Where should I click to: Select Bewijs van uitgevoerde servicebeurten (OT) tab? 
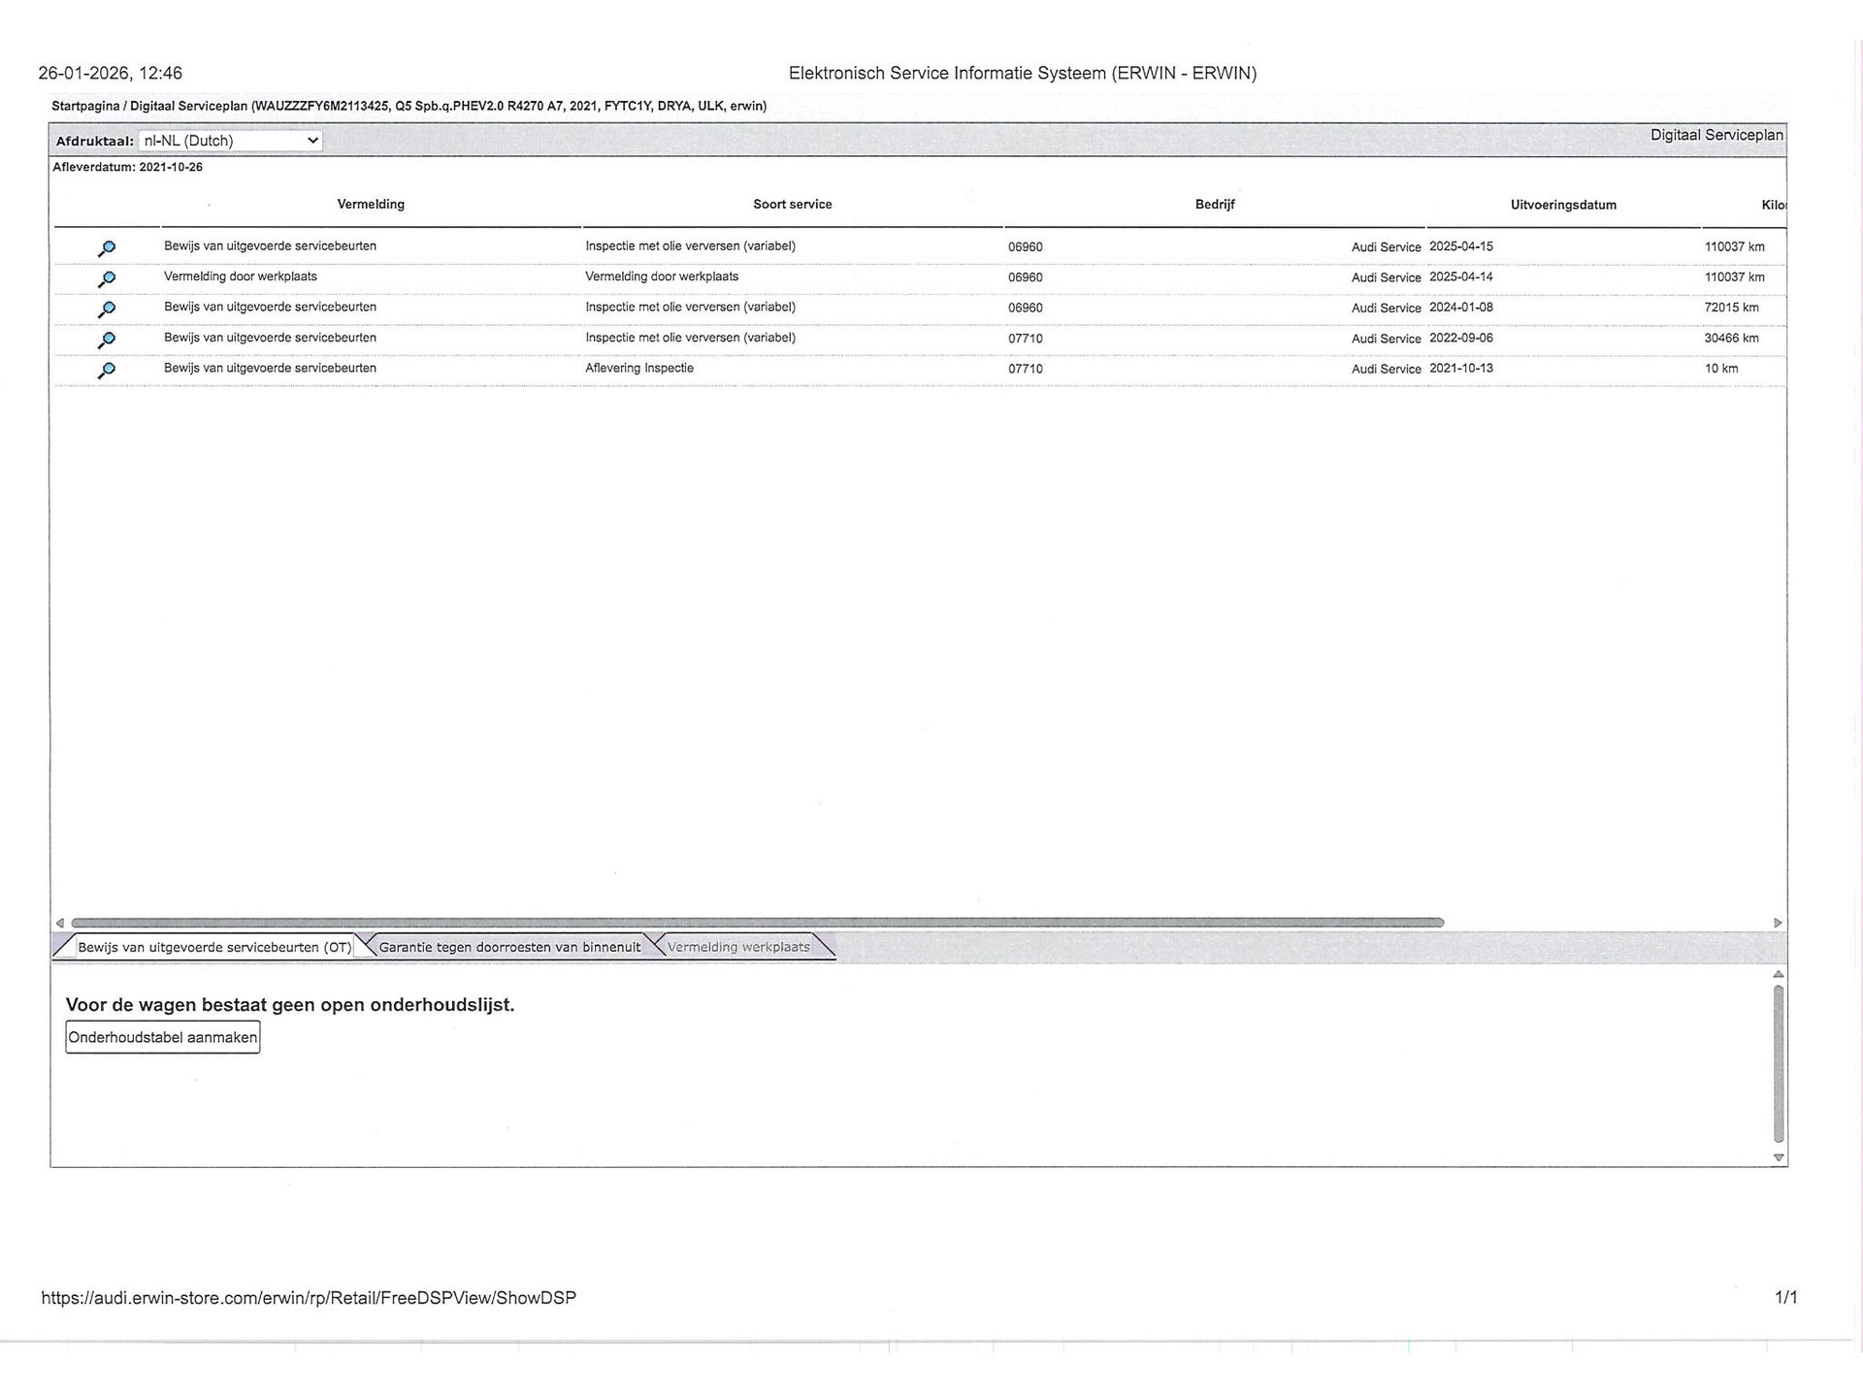pos(213,947)
